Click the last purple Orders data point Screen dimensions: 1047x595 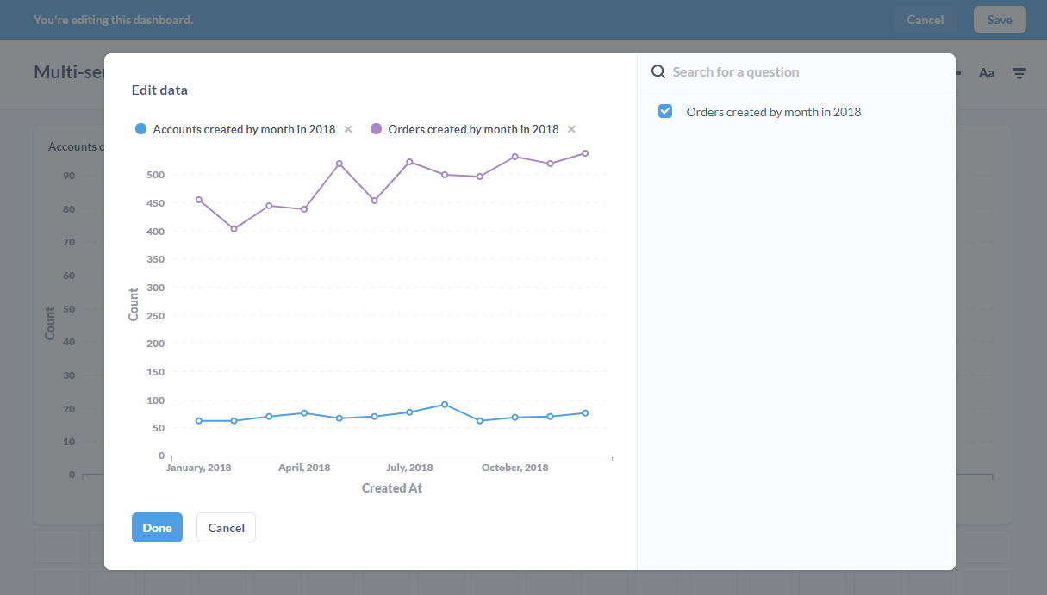(585, 153)
